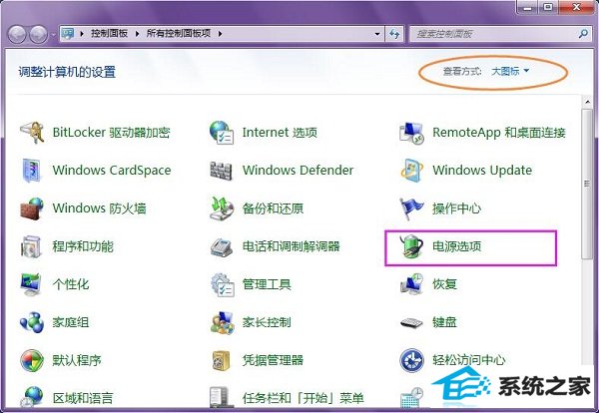Click the vertical scrollbar thumb

coord(587,184)
